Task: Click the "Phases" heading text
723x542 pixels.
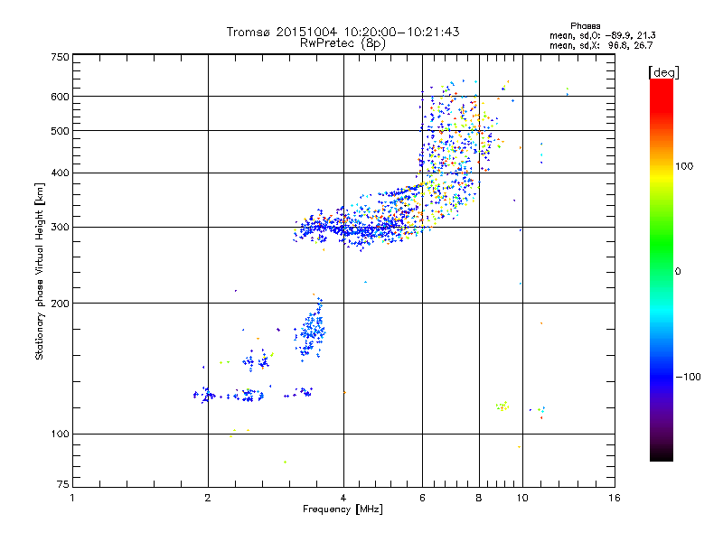Action: pyautogui.click(x=585, y=26)
